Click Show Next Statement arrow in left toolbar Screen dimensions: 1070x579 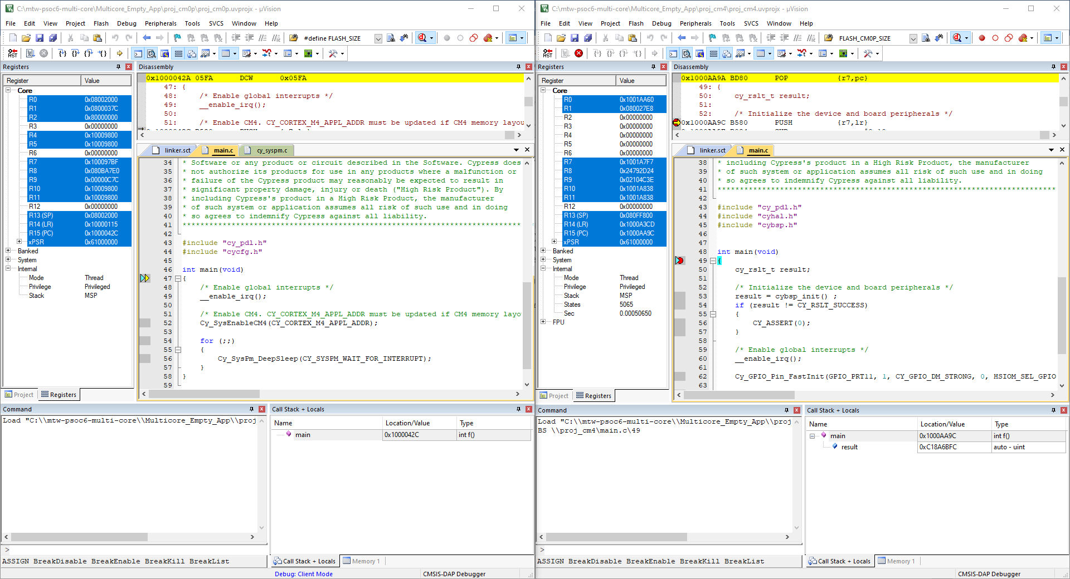pyautogui.click(x=119, y=53)
